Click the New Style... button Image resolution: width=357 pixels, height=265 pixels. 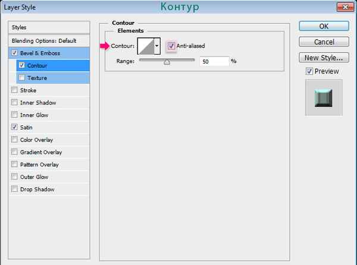click(324, 58)
